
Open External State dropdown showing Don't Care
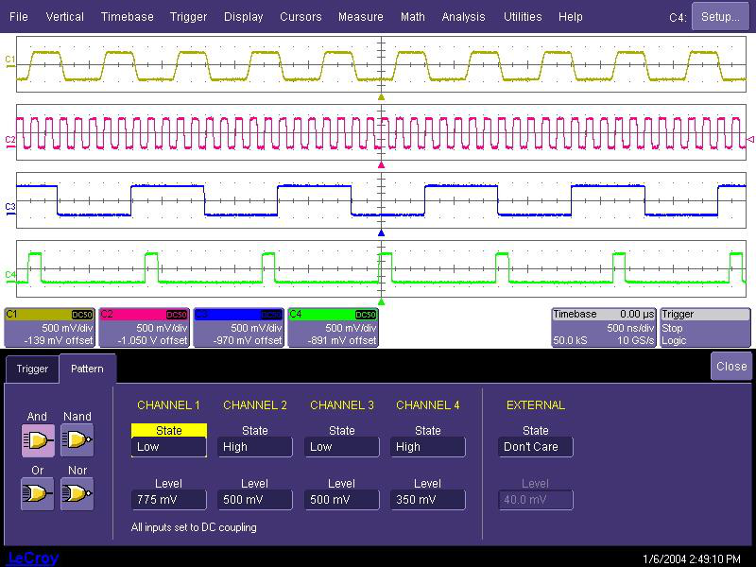pyautogui.click(x=535, y=447)
